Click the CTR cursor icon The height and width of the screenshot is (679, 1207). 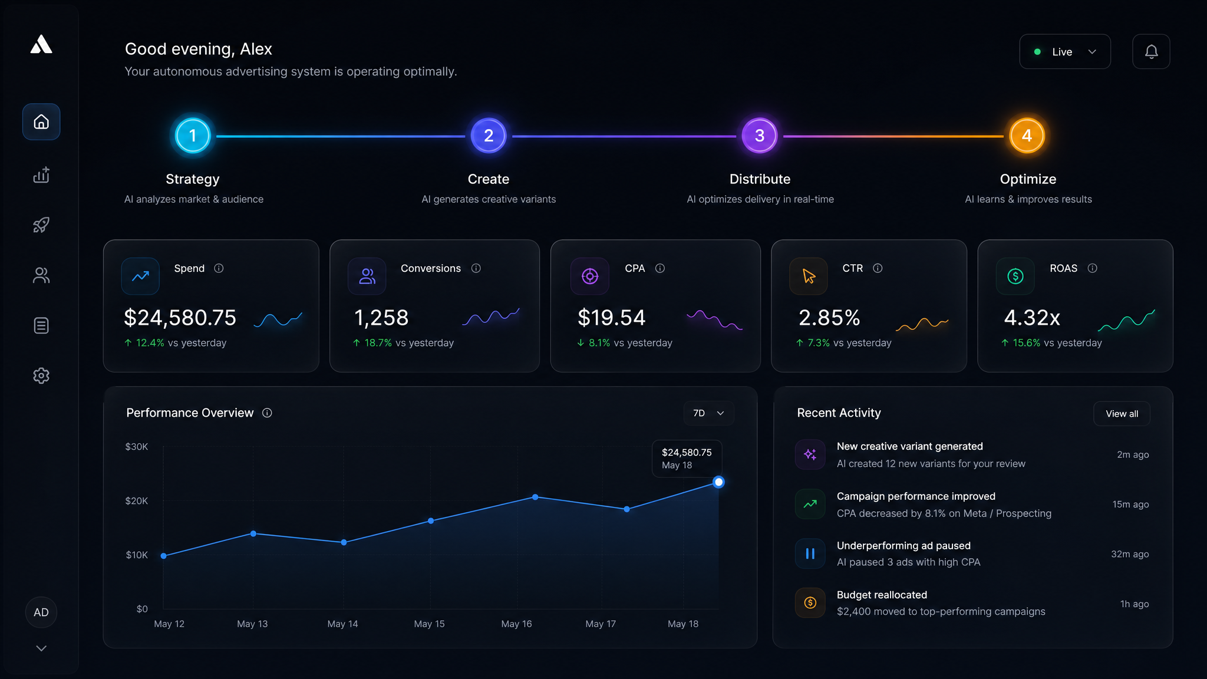coord(809,276)
